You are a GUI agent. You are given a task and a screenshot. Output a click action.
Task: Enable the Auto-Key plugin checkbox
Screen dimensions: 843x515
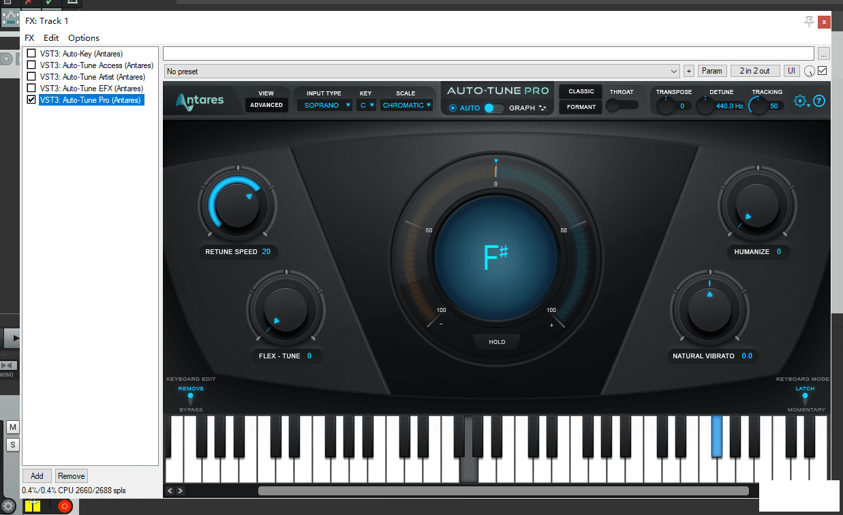point(31,54)
